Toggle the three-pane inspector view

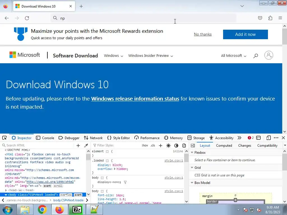coord(193,146)
